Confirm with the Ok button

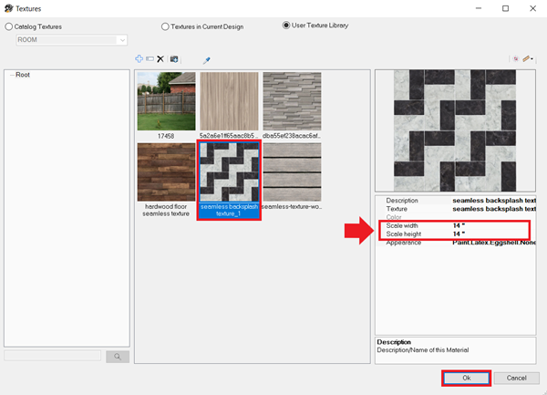(x=467, y=378)
